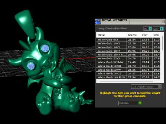
Task: Select the Yellow Gold:14KY row
Action: (x=128, y=47)
